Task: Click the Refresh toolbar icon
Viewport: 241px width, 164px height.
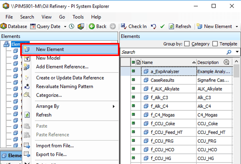Action: click(172, 26)
